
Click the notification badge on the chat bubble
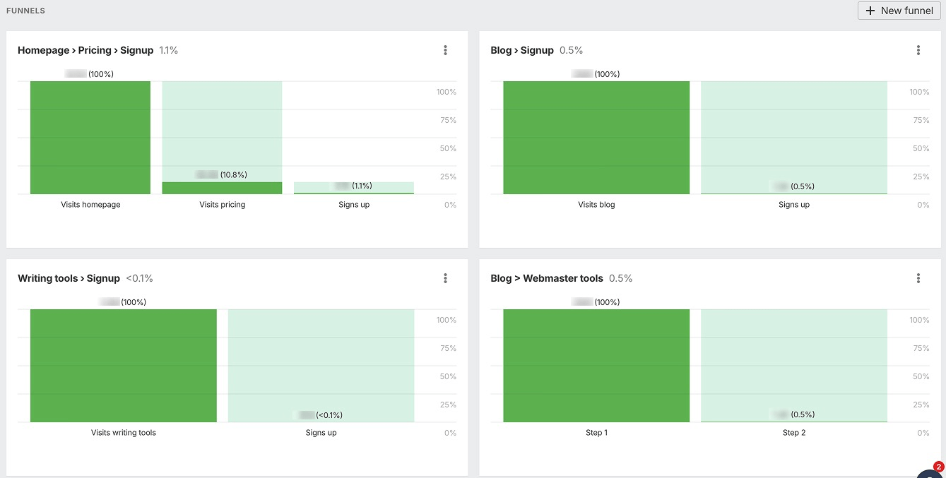939,467
